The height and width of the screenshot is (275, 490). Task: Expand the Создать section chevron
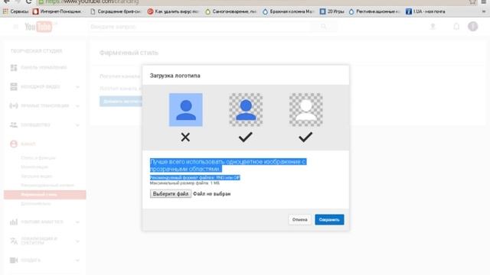pyautogui.click(x=77, y=260)
